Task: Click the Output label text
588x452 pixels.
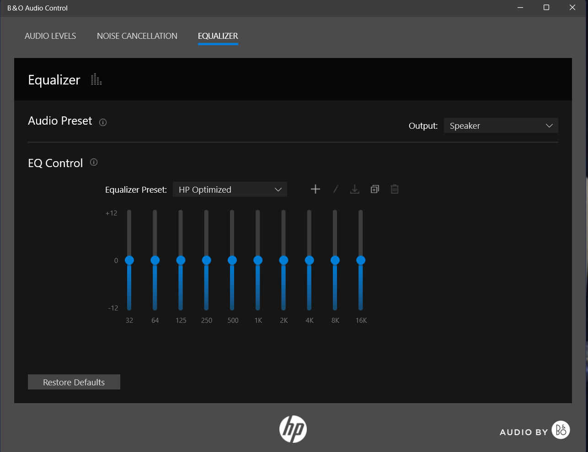Action: (423, 126)
